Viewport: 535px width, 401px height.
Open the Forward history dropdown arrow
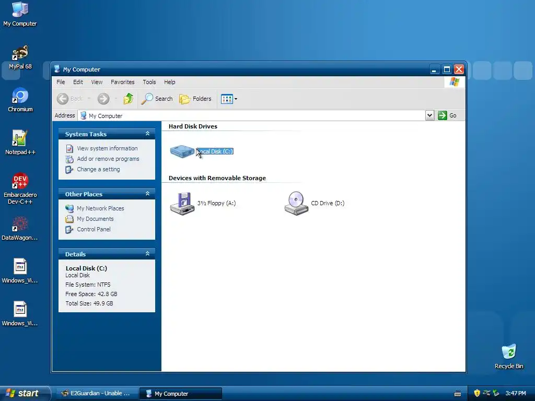tap(116, 99)
